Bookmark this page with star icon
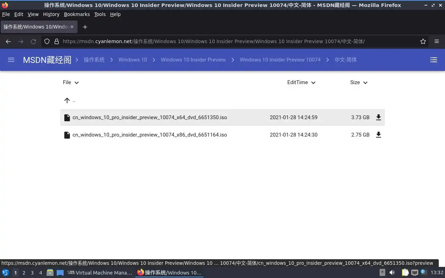 tap(423, 41)
